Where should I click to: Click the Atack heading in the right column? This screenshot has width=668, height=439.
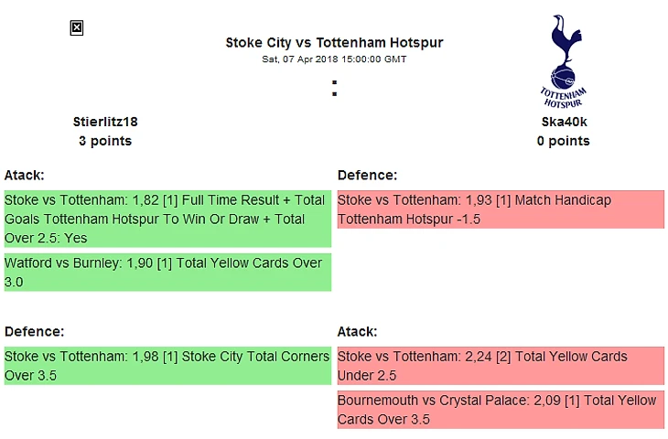pos(358,332)
